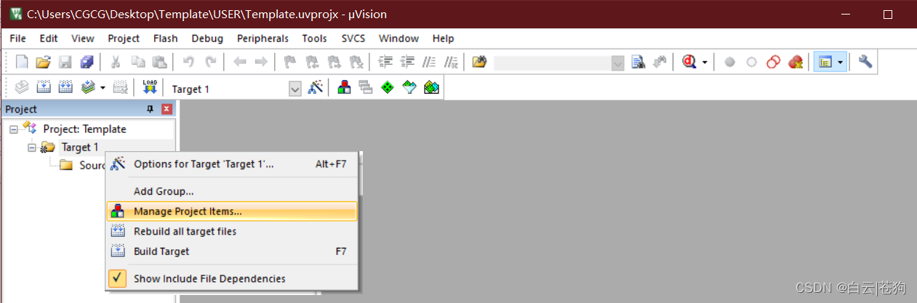This screenshot has height=303, width=917.
Task: Click the Find text icon
Action: pos(638,62)
